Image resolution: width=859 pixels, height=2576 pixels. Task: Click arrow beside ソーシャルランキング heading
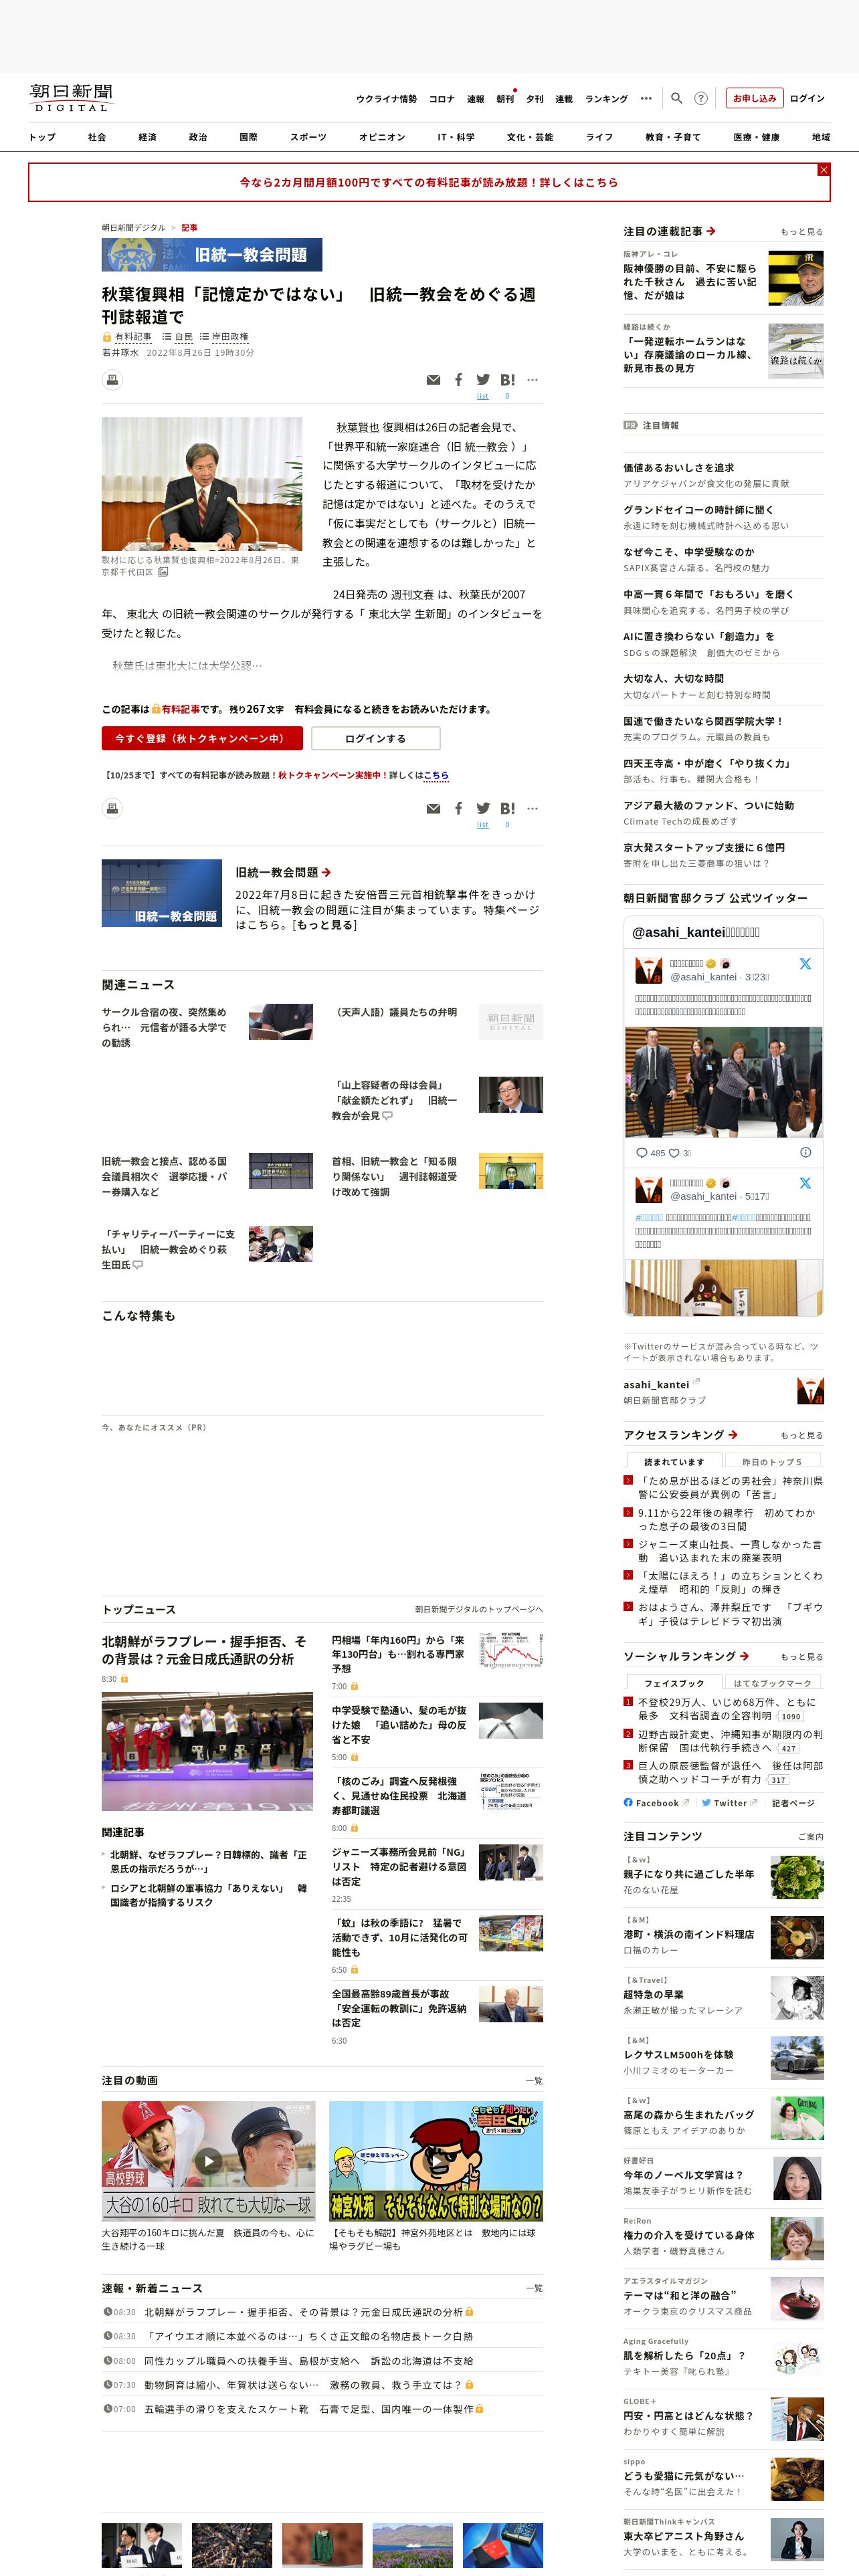coord(744,1656)
